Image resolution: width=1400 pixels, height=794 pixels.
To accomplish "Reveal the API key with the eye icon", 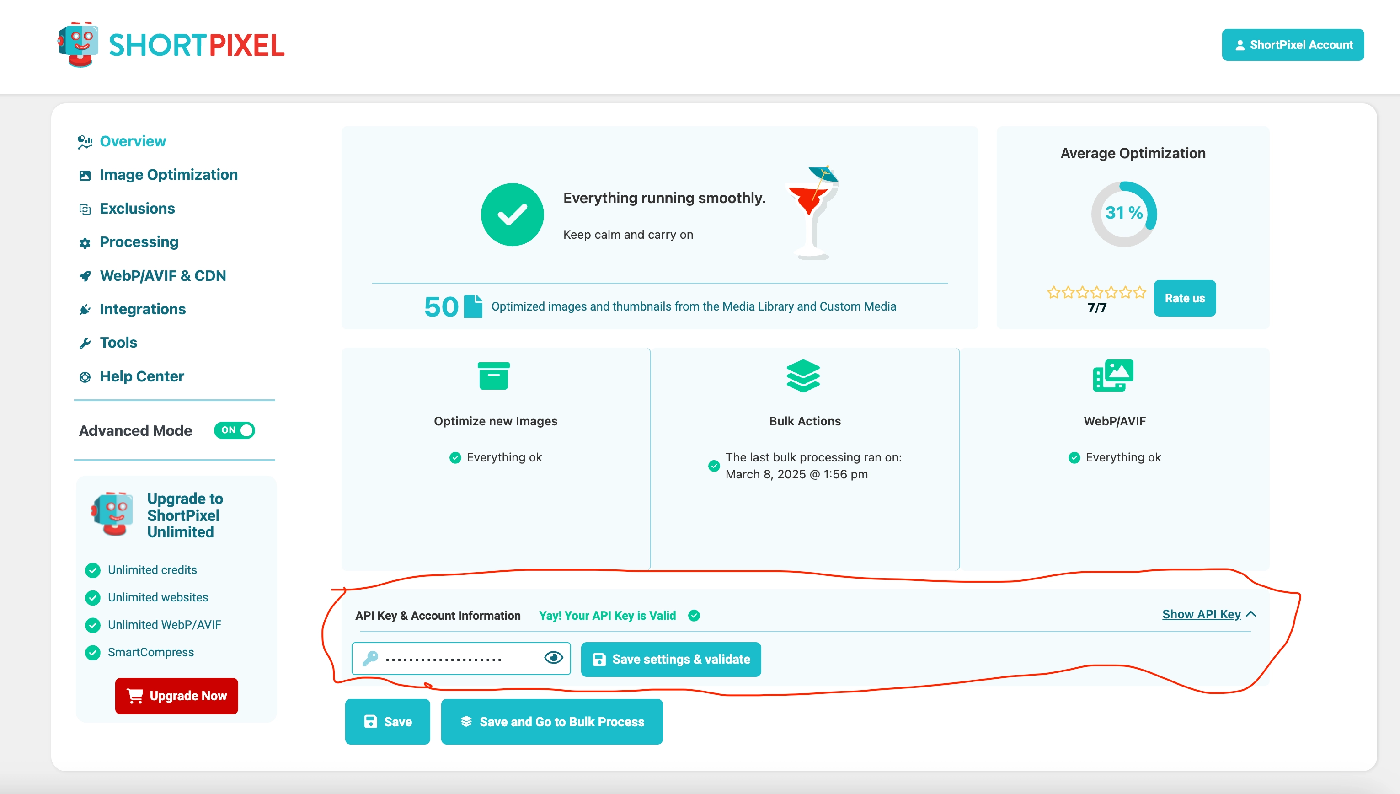I will click(x=554, y=658).
